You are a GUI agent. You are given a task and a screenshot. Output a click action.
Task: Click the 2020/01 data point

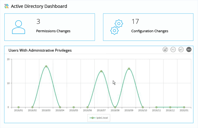click(x=184, y=107)
